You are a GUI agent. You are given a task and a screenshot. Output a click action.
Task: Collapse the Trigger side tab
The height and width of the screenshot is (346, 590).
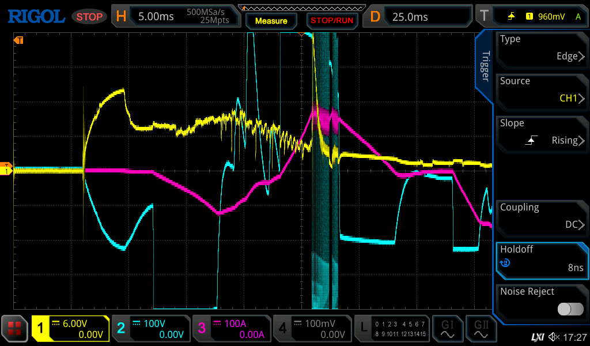pos(485,65)
